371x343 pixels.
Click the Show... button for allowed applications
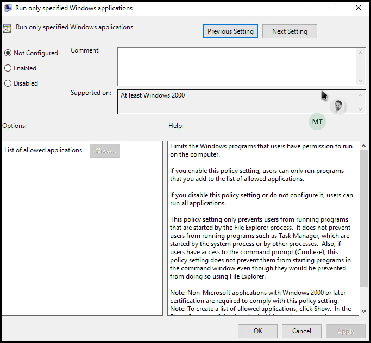click(x=105, y=151)
